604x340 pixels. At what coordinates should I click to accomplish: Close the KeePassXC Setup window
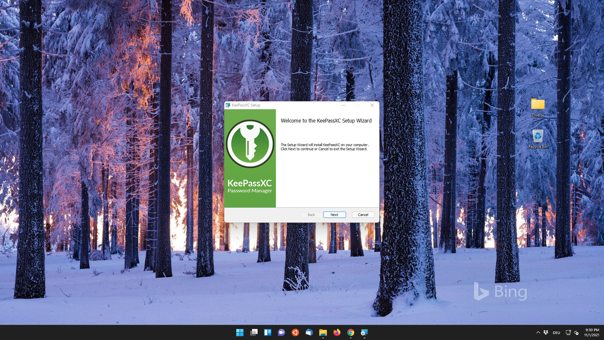pos(372,105)
